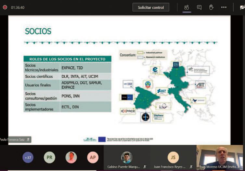This screenshot has height=171, width=245.
Task: Click the Socios implementadores cell
Action: coord(42,107)
